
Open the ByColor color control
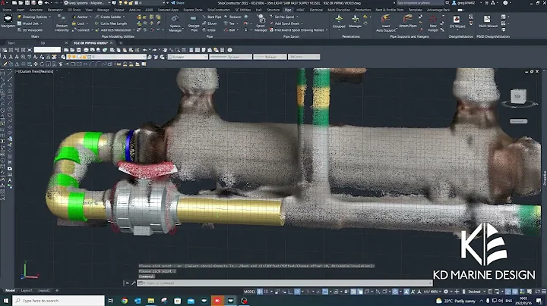click(x=304, y=57)
